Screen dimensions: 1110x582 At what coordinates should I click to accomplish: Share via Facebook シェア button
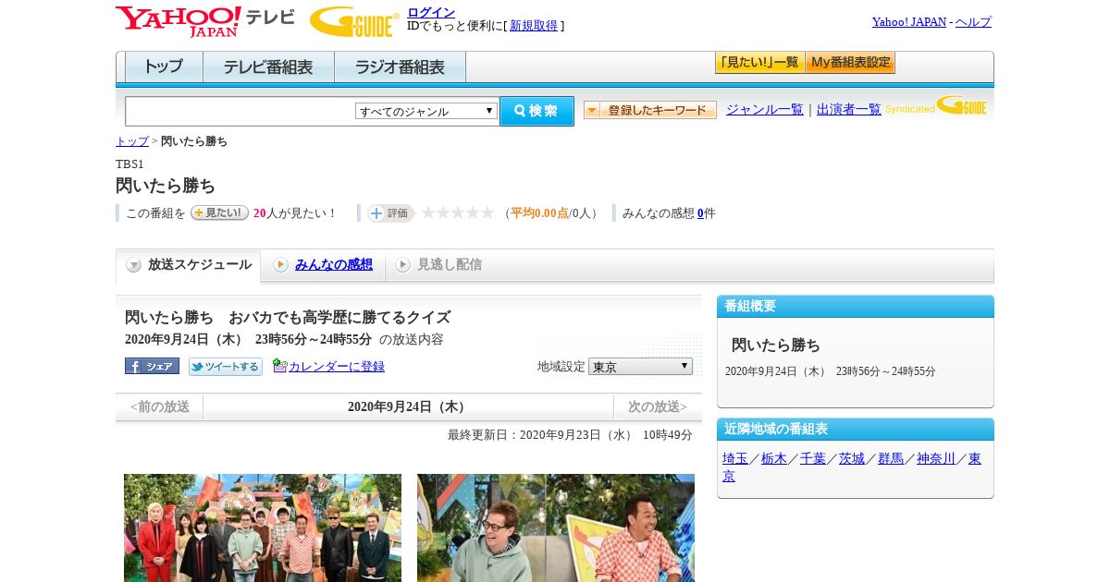152,366
